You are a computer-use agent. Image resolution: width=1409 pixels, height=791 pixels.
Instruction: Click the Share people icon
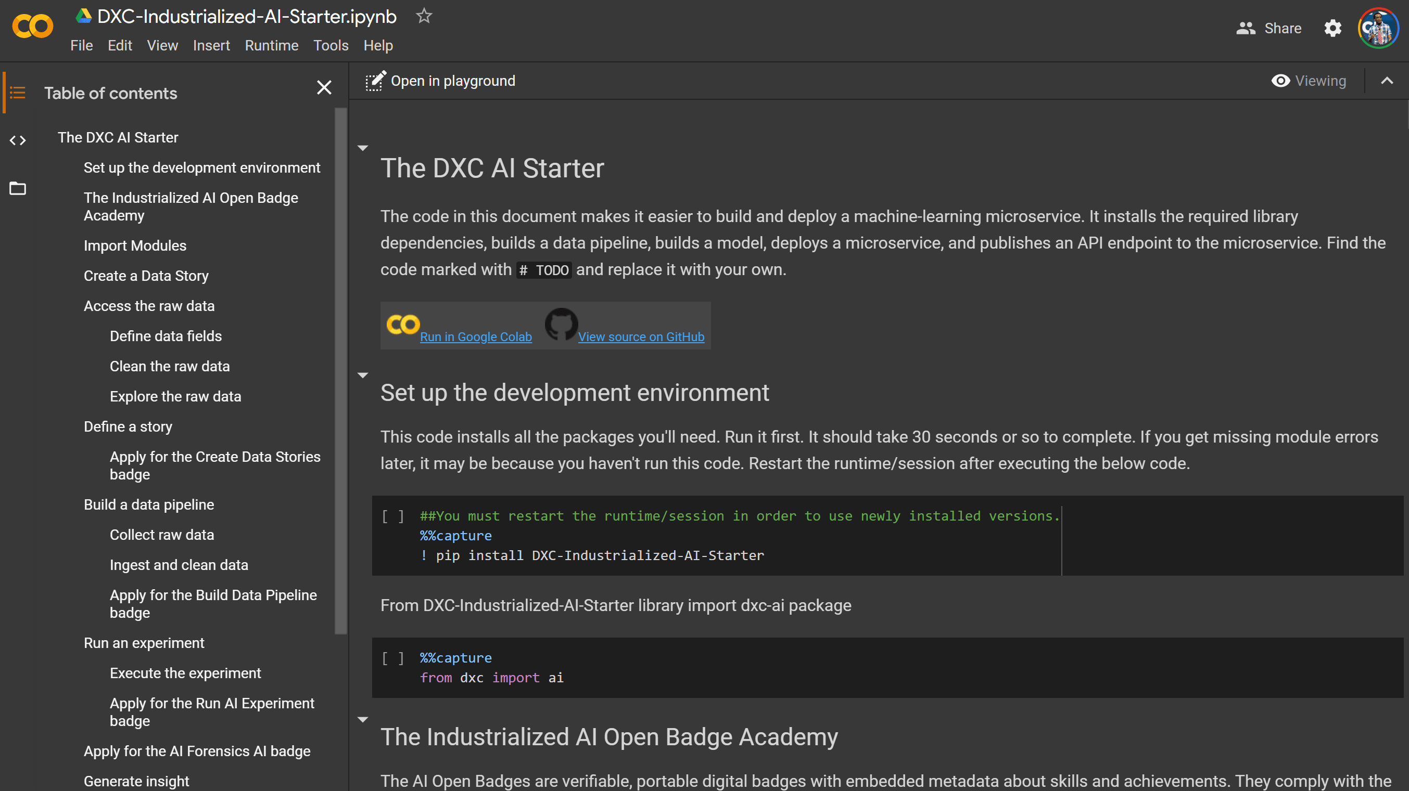coord(1245,28)
